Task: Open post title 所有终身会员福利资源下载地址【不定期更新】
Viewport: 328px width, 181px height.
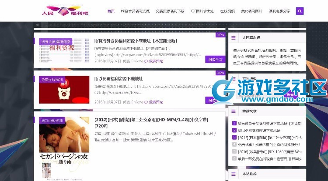Action: pos(136,41)
